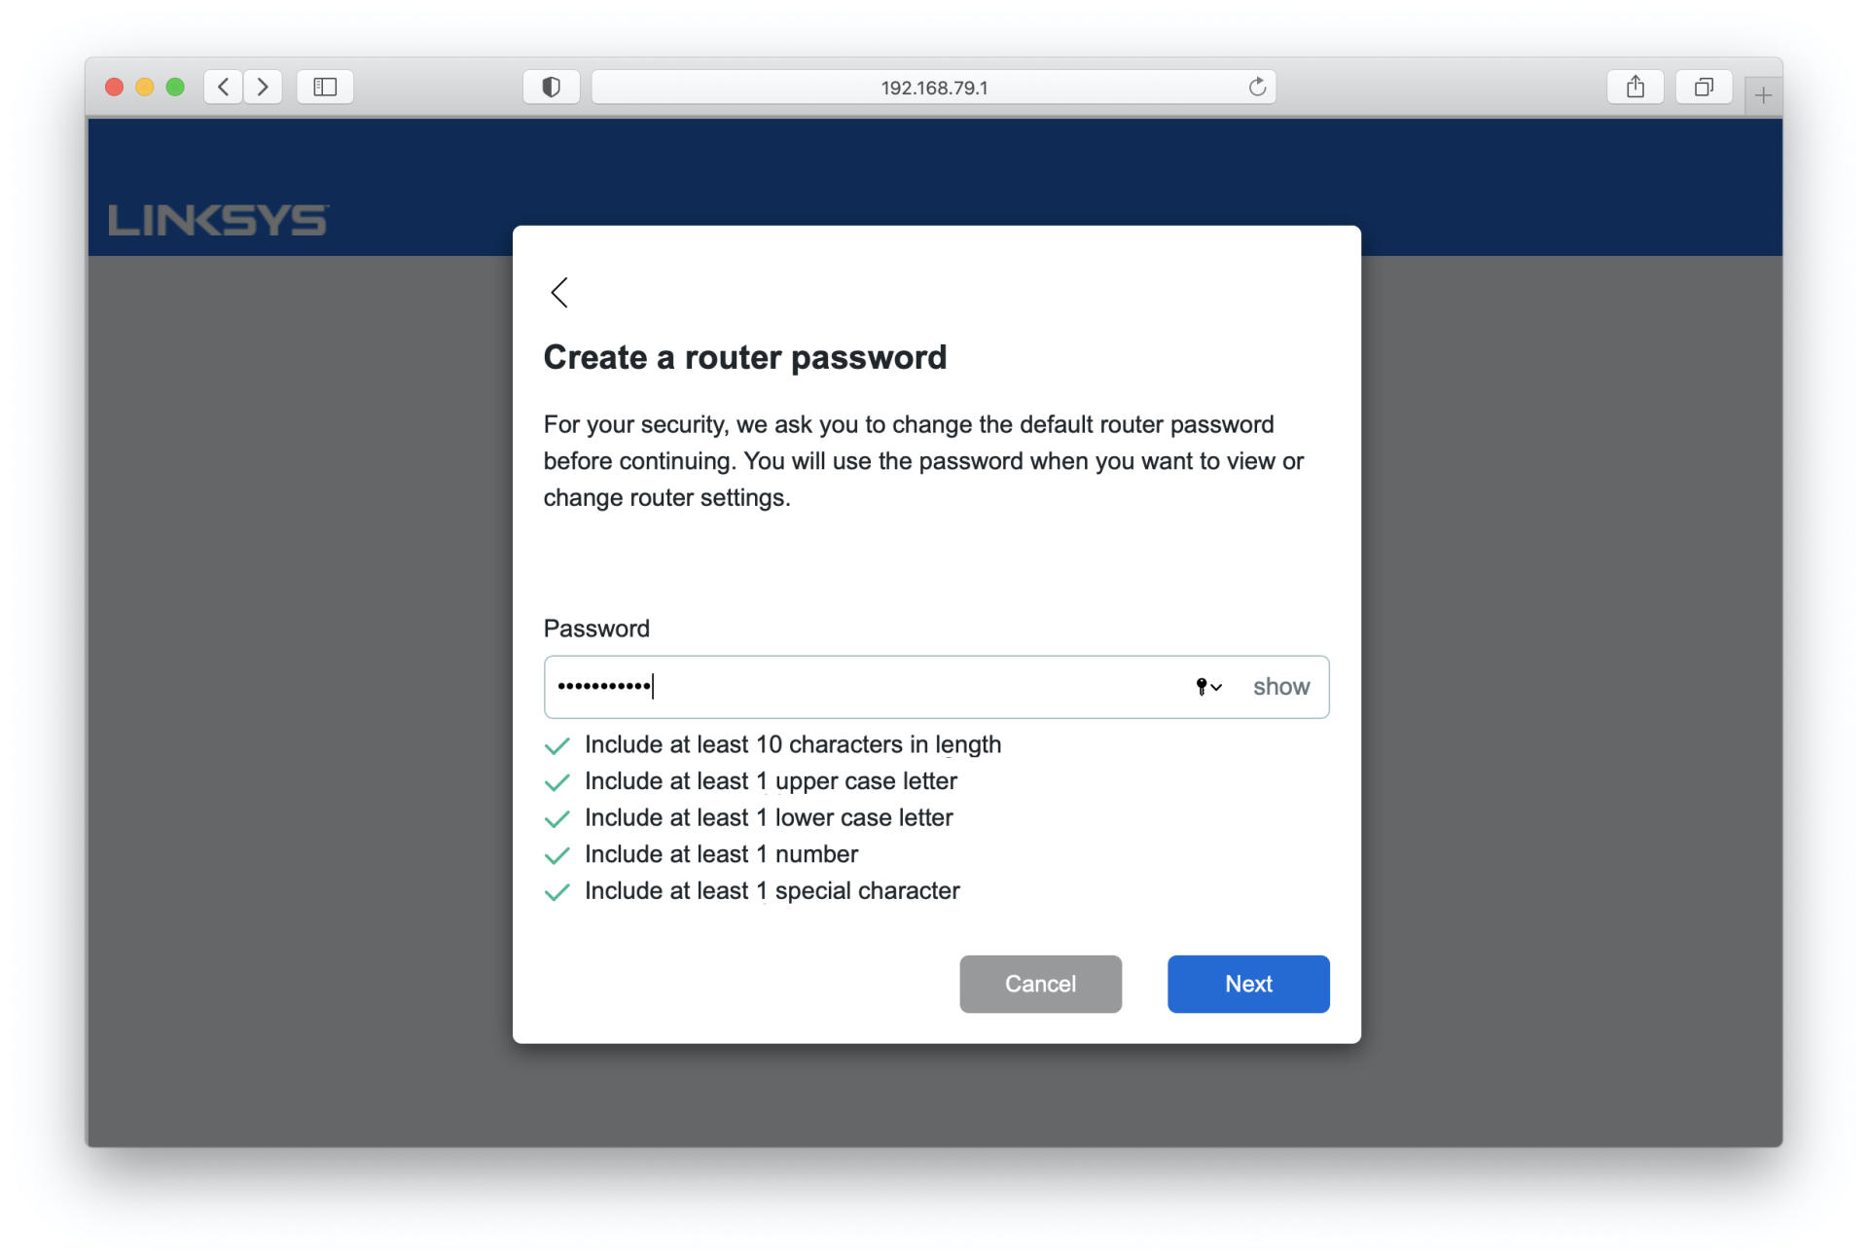Image resolution: width=1868 pixels, height=1260 pixels.
Task: Show the password characters
Action: point(1280,687)
